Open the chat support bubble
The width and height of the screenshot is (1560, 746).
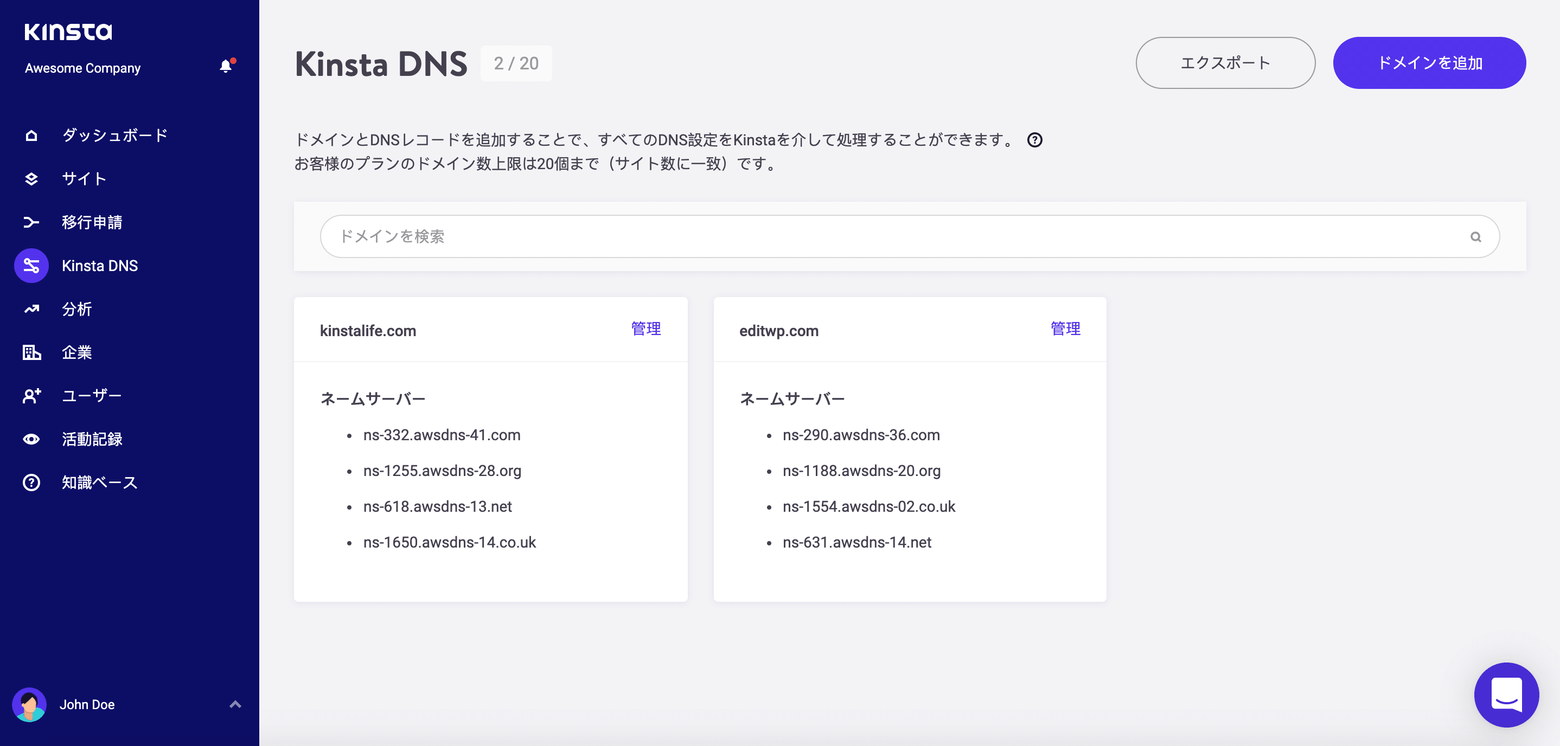1507,695
